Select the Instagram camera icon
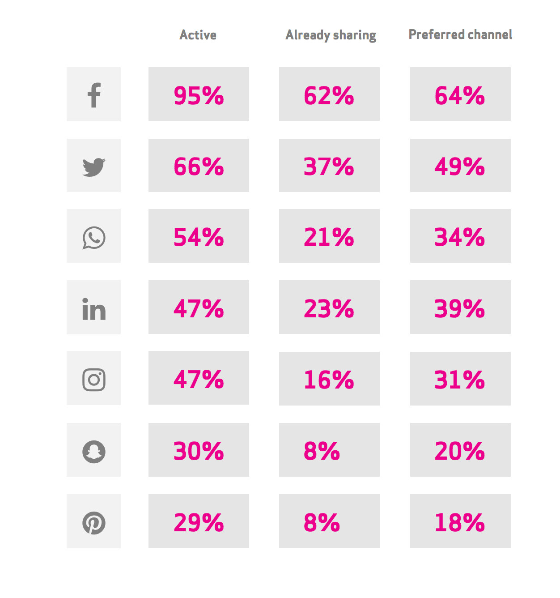560x598 pixels. [x=94, y=380]
